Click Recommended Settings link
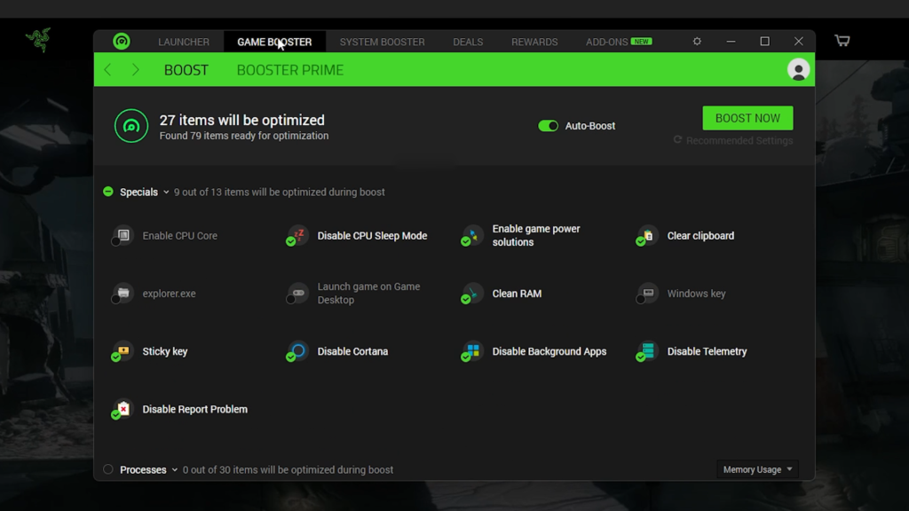 pos(739,140)
